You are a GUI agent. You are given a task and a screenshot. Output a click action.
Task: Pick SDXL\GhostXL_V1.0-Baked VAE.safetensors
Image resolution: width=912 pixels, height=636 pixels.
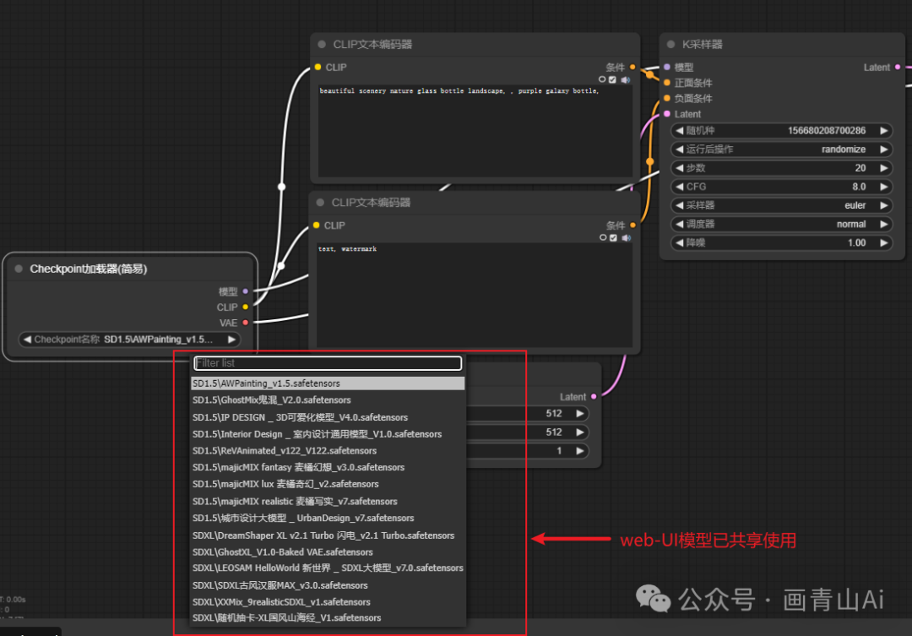point(328,552)
